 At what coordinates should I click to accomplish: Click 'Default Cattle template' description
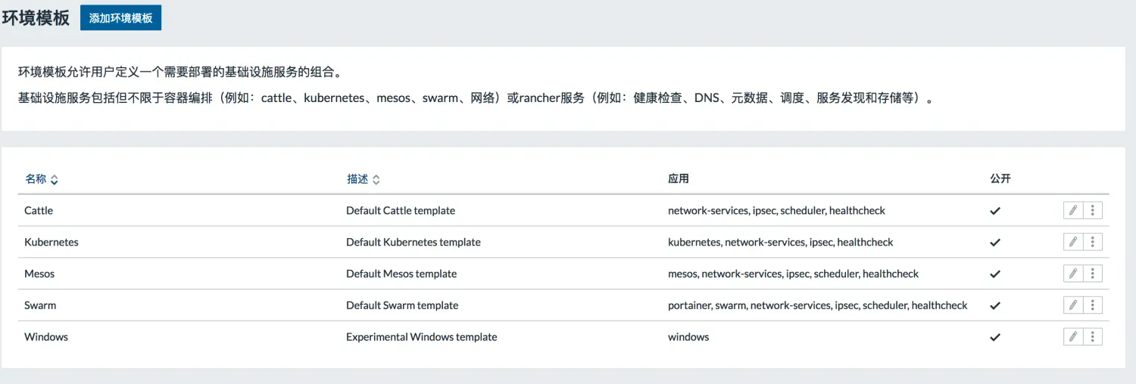(x=401, y=211)
